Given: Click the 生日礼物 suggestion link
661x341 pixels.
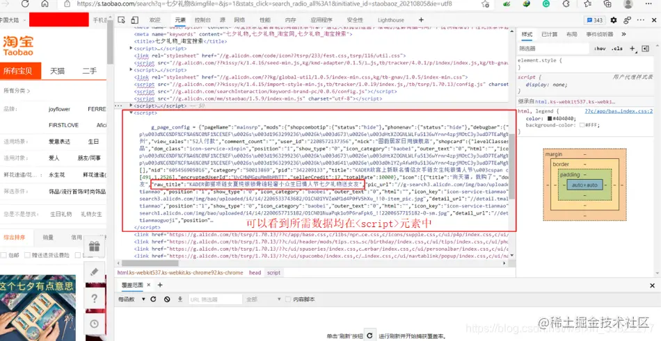Looking at the screenshot, I should point(61,214).
